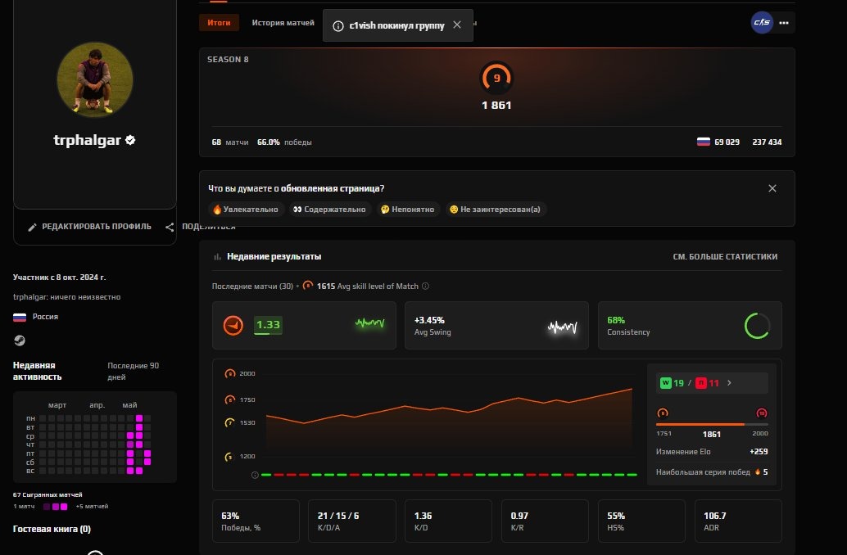Image resolution: width=847 pixels, height=555 pixels.
Task: Open См. больше статистики link
Action: 725,256
